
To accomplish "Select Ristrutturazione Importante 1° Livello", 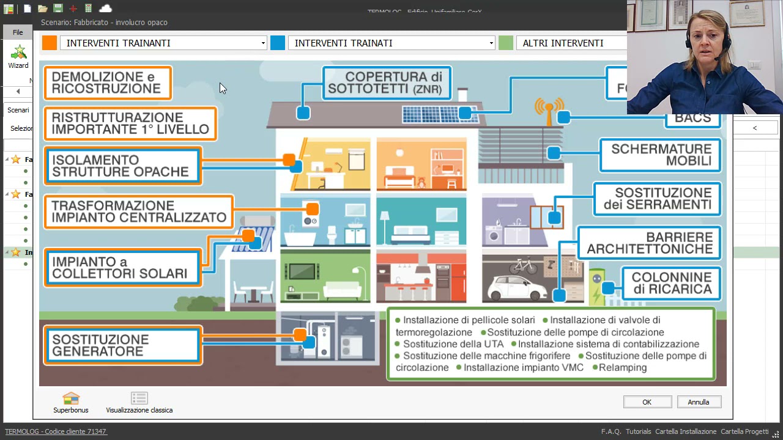I will (130, 123).
